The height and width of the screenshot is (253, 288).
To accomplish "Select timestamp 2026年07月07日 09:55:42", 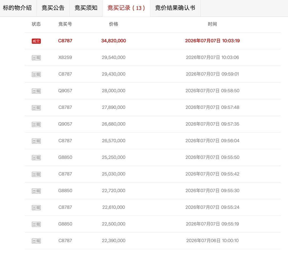I will pyautogui.click(x=212, y=174).
